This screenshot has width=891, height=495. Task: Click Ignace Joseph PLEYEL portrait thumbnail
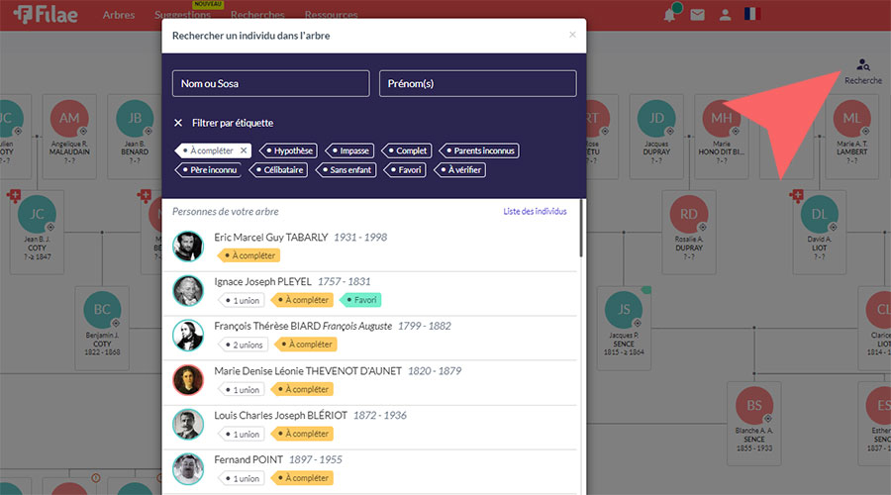188,290
